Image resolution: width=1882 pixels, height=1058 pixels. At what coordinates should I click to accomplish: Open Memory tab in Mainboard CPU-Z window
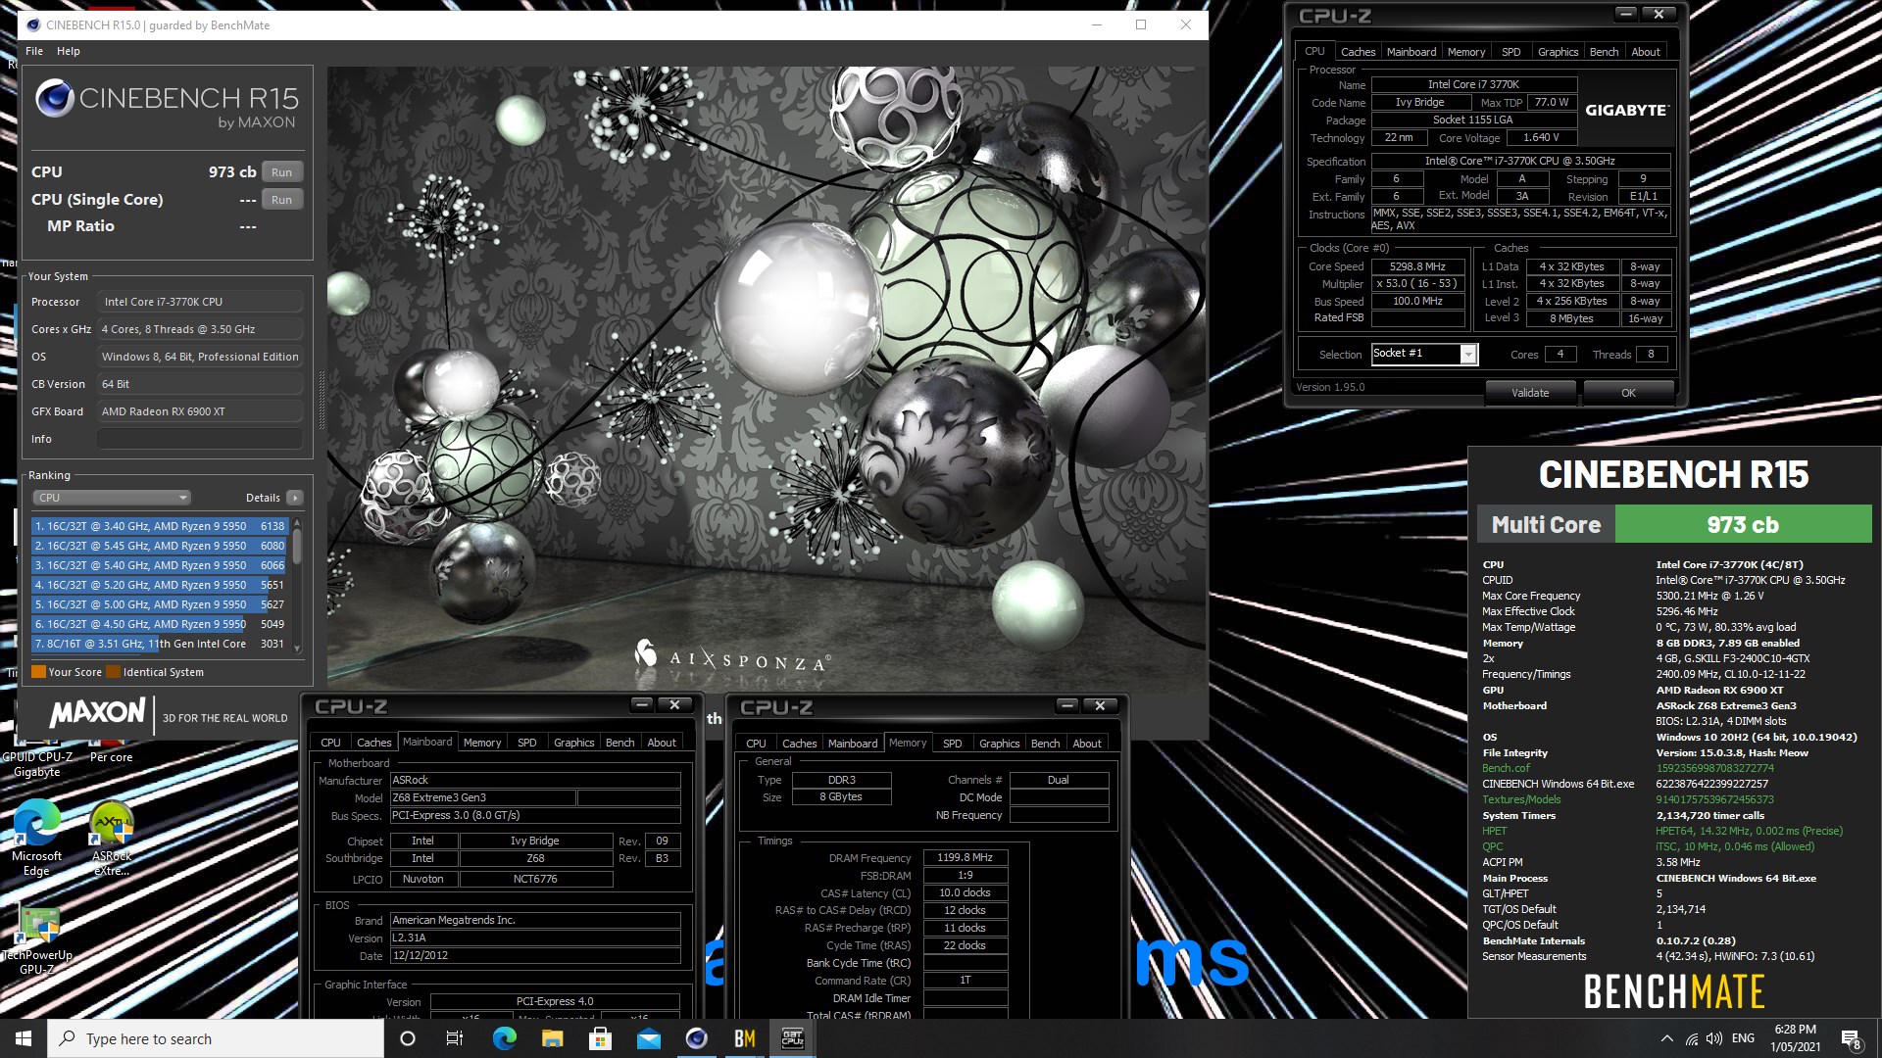(481, 743)
